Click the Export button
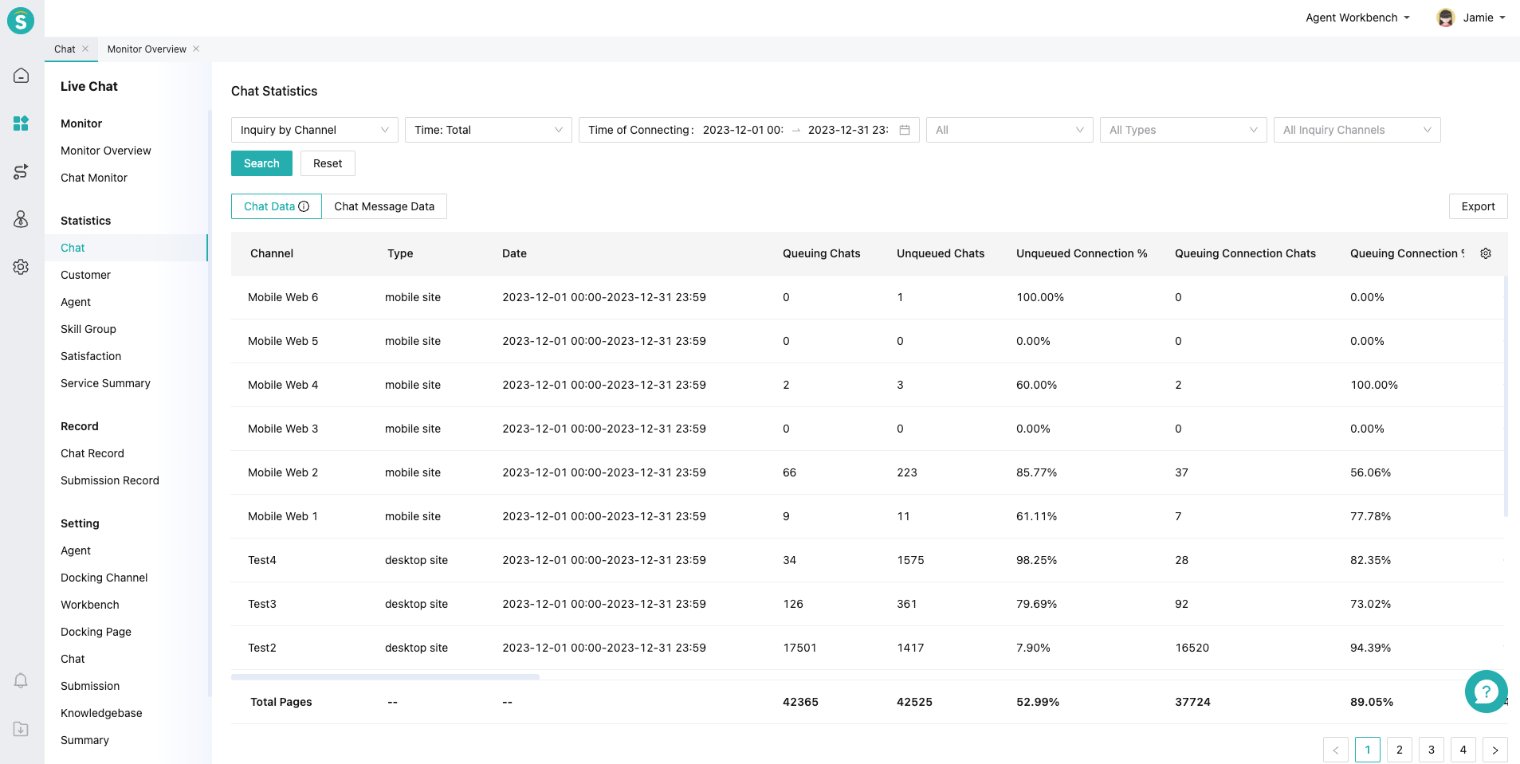Viewport: 1520px width, 764px height. click(x=1478, y=206)
